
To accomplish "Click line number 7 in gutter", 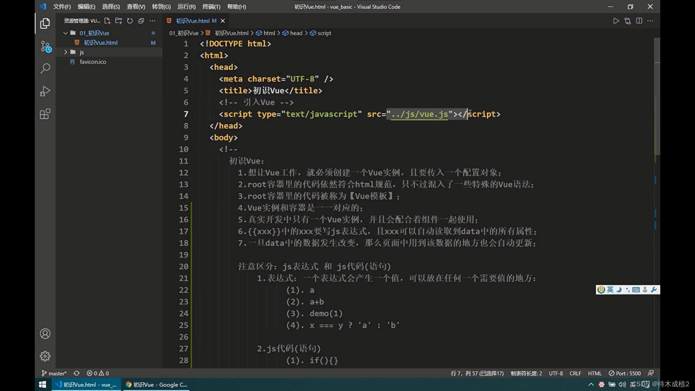I will (186, 114).
